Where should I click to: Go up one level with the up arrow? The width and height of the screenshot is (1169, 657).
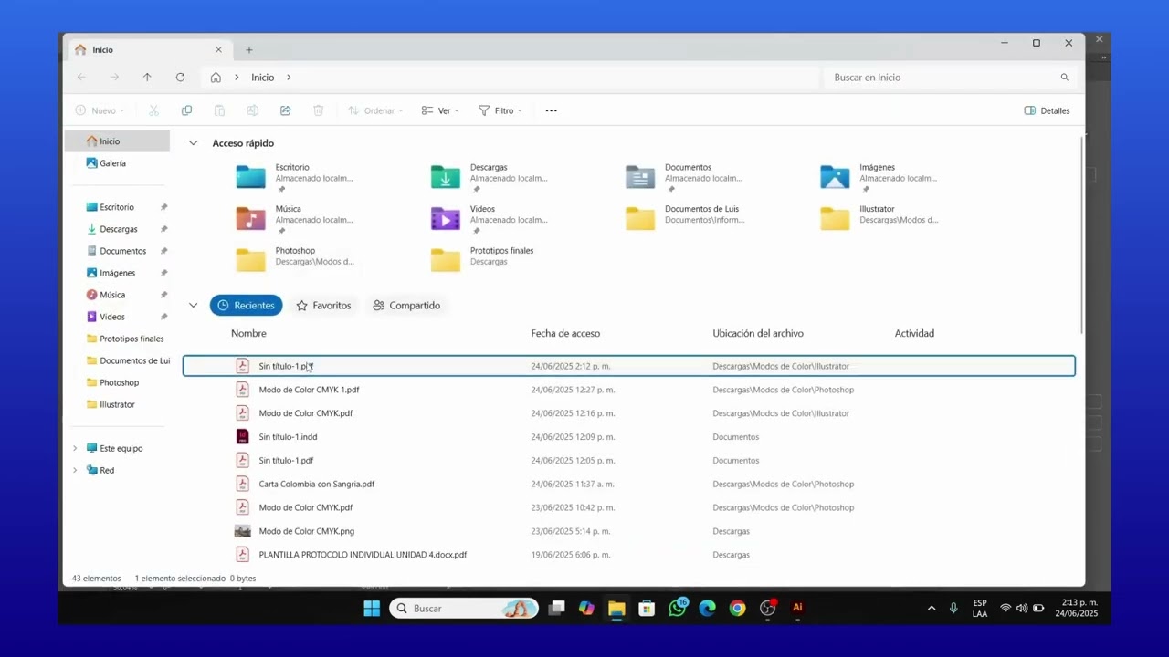click(147, 78)
